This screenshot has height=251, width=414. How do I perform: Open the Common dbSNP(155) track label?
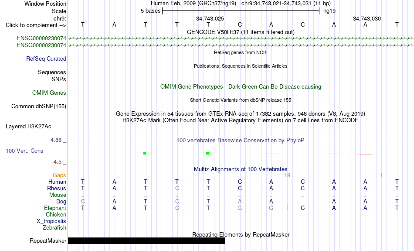pyautogui.click(x=39, y=107)
